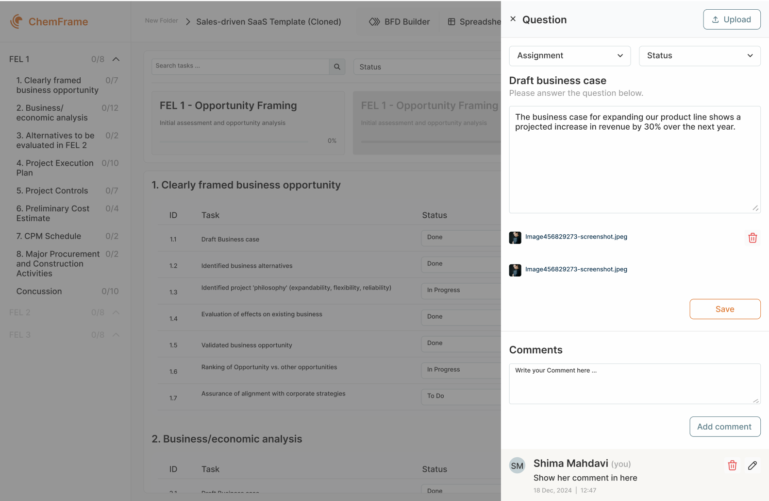Open first Image456829273-screenshot.jpeg thumbnail
This screenshot has height=501, width=769.
515,238
